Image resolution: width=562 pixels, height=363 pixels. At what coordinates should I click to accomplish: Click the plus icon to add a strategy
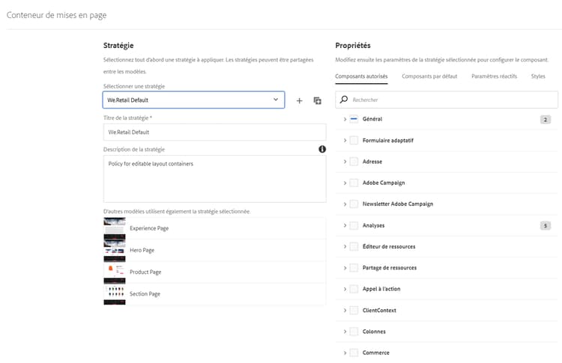(299, 100)
